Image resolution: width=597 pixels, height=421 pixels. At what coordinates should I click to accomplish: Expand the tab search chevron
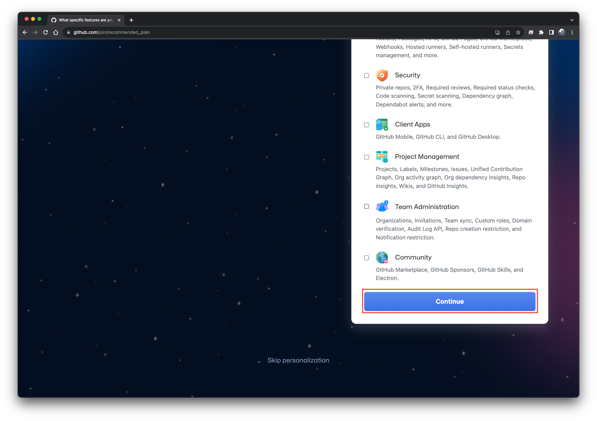tap(572, 20)
